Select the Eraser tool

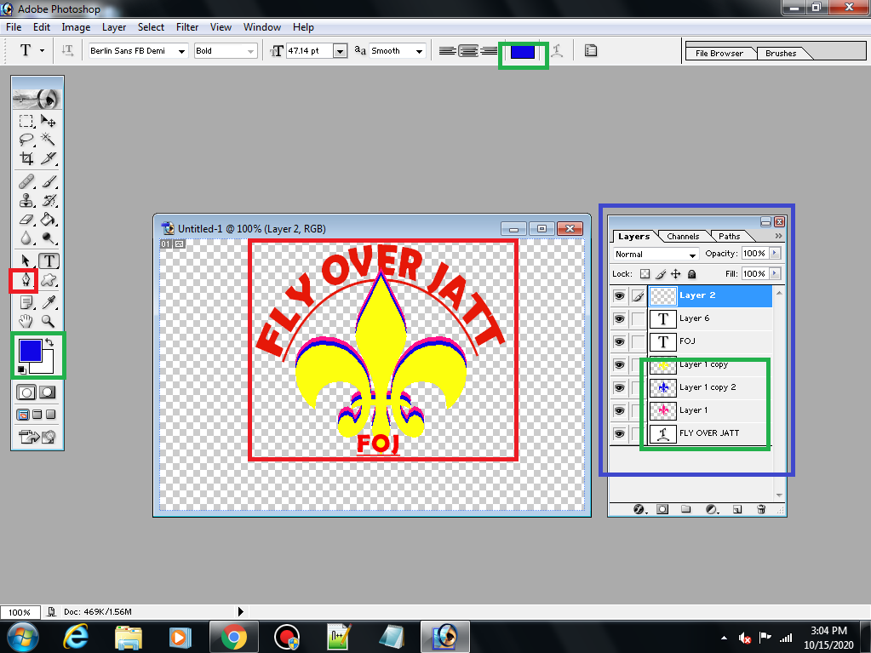(26, 221)
